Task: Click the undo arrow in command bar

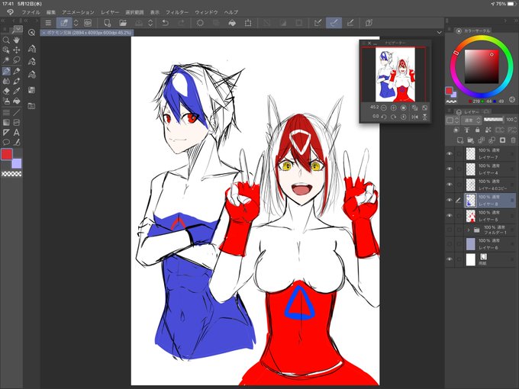Action: [165, 23]
